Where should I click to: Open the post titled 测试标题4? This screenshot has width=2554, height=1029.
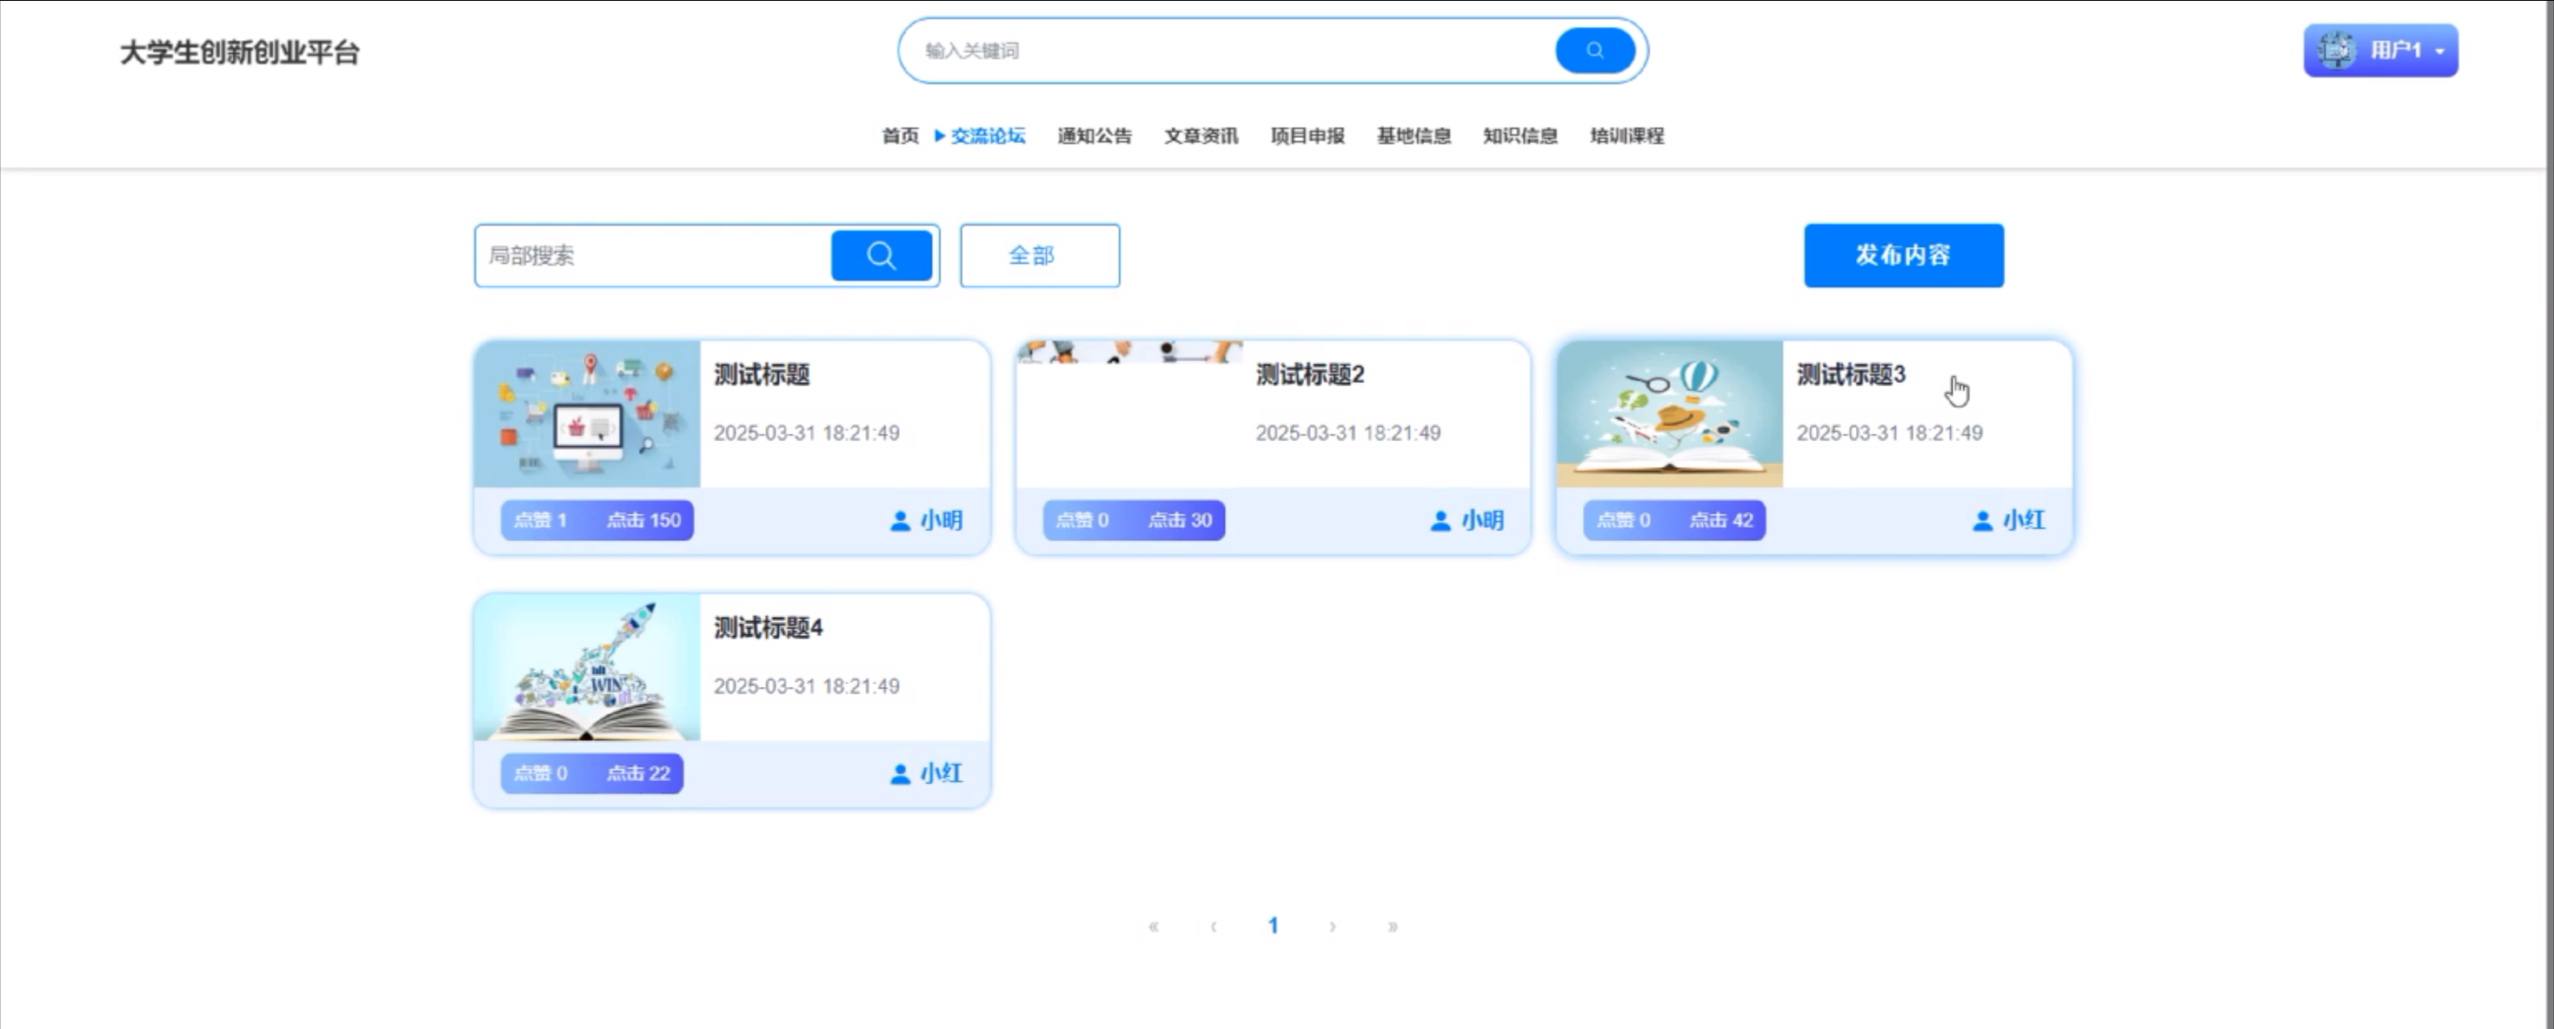pos(768,628)
